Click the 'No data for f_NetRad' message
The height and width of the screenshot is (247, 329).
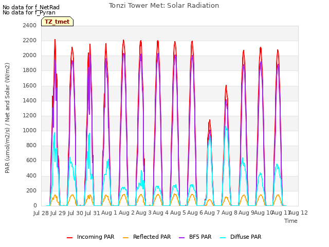point(31,7)
